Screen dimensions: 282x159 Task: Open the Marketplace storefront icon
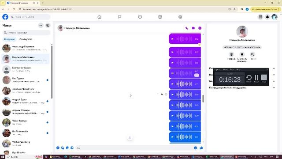pos(160,17)
